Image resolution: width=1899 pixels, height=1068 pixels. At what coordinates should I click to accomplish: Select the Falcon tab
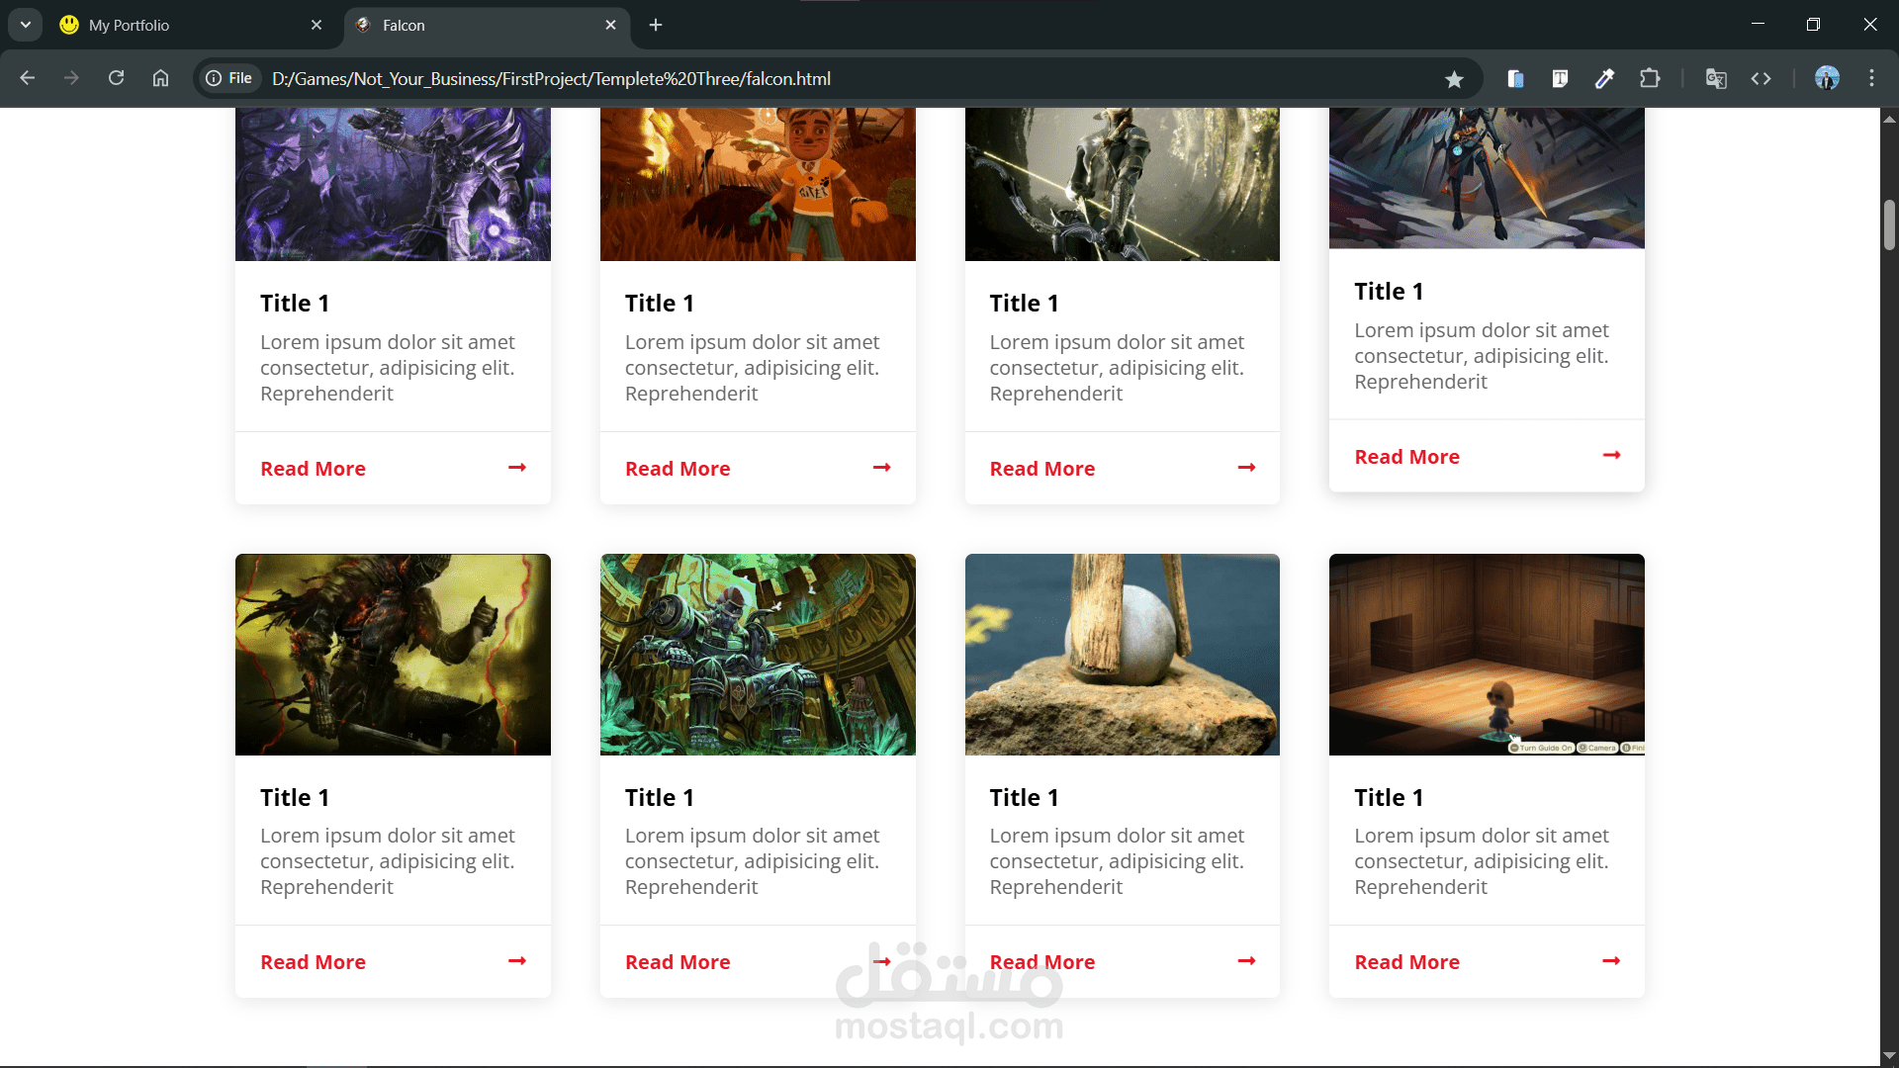coord(485,25)
